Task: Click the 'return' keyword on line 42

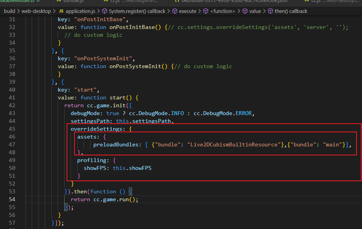Action: tap(74, 105)
